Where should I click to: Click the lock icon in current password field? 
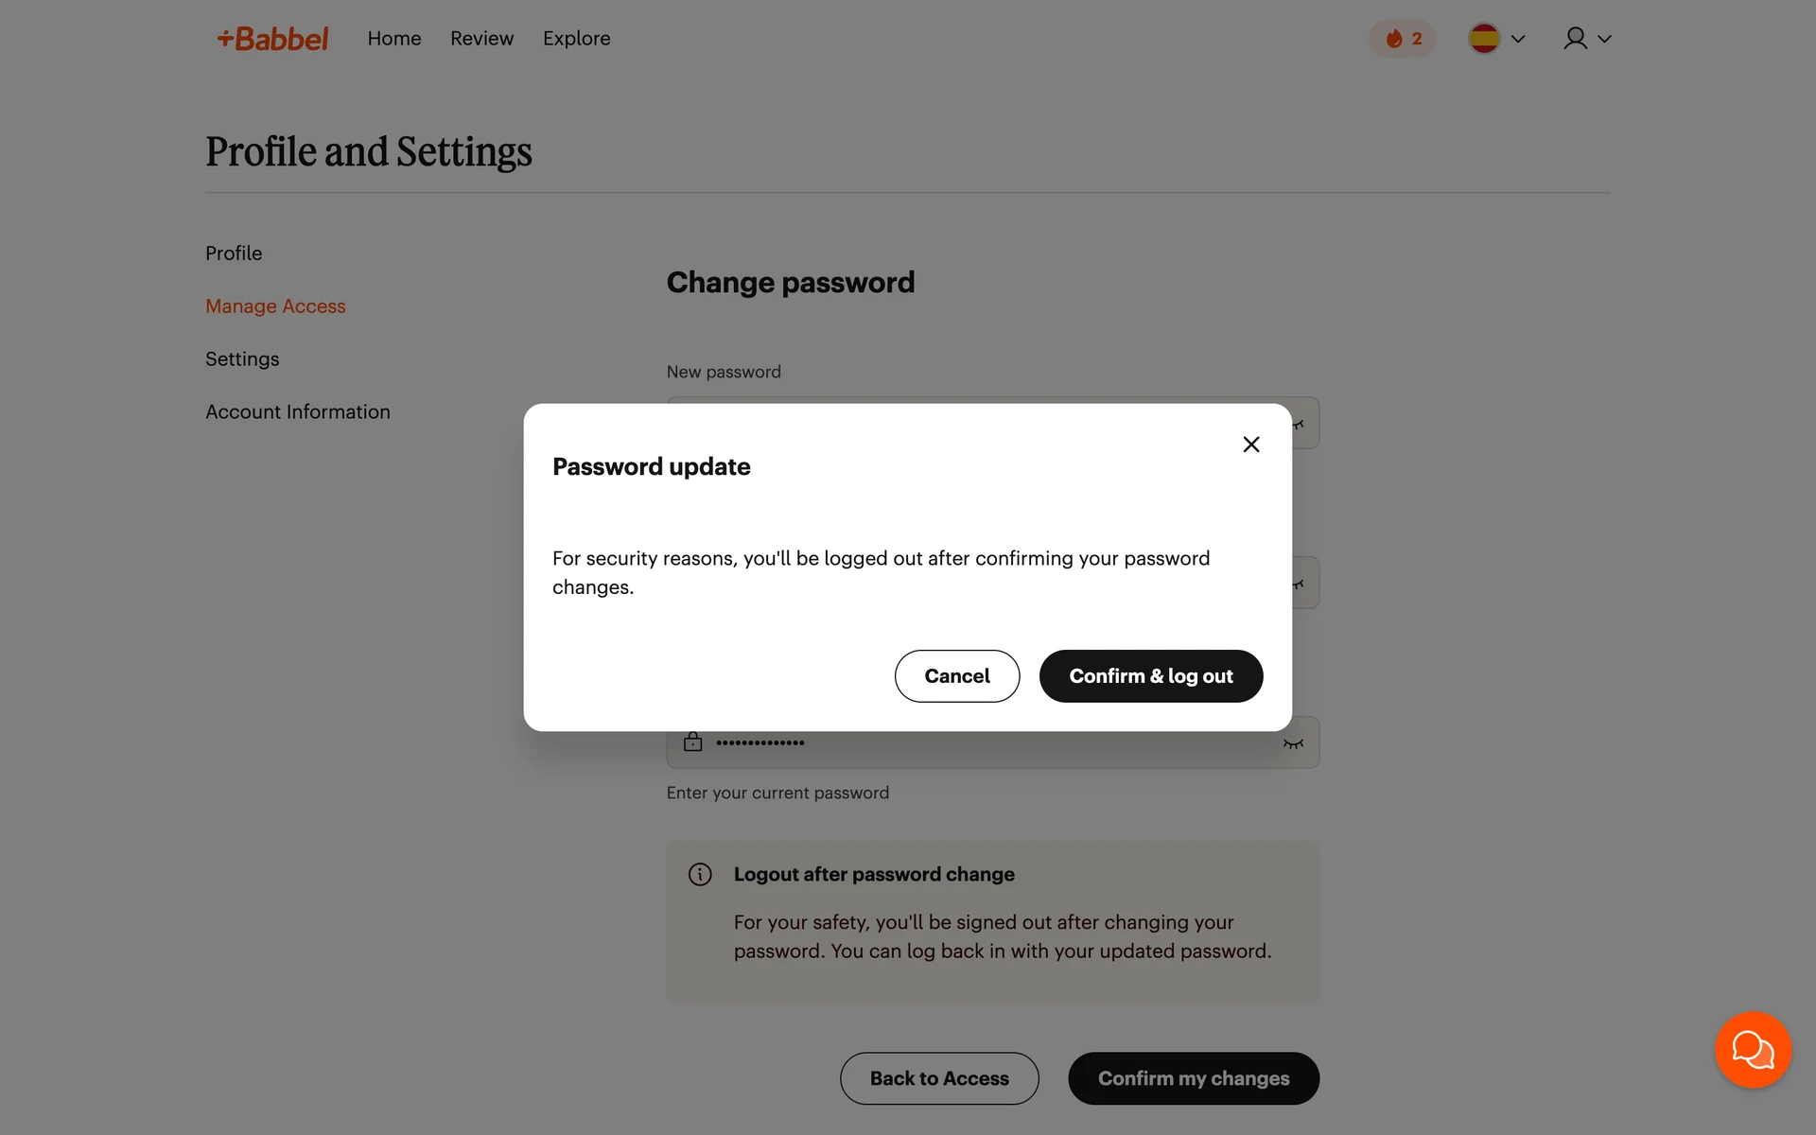click(693, 742)
